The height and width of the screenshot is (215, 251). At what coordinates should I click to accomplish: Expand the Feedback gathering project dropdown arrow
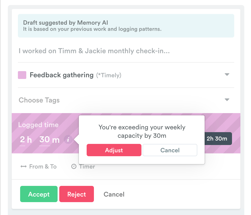click(x=227, y=74)
